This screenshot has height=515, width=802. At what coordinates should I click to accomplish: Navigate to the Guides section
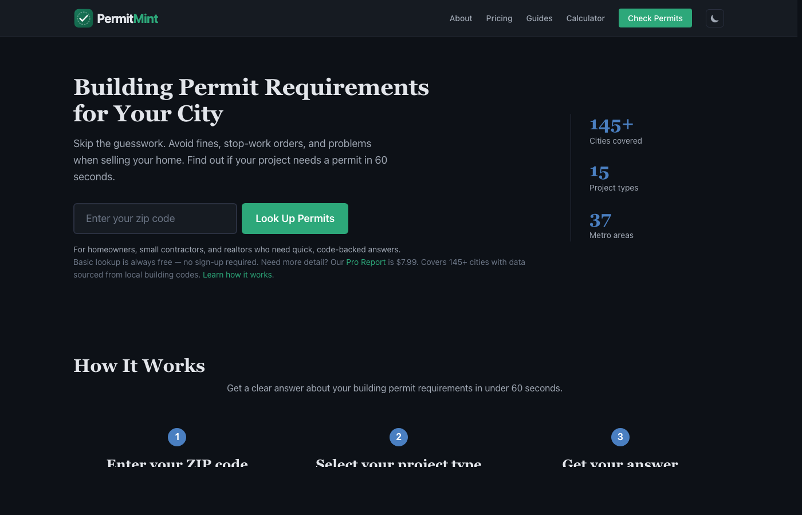(x=539, y=18)
